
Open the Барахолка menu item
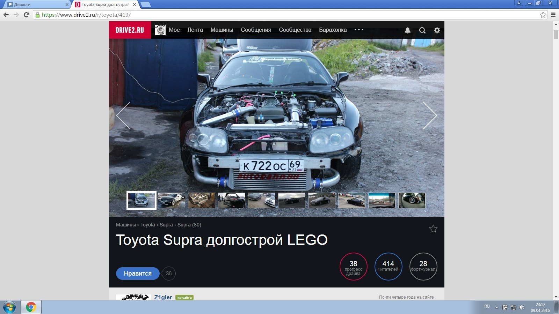tap(333, 30)
